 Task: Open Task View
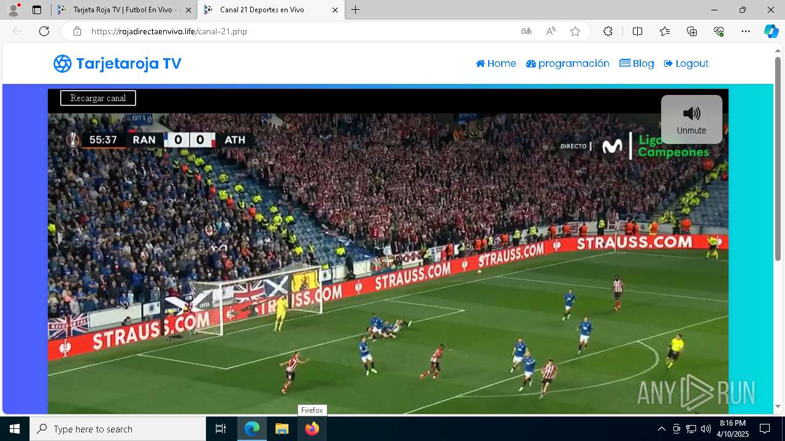(x=221, y=429)
